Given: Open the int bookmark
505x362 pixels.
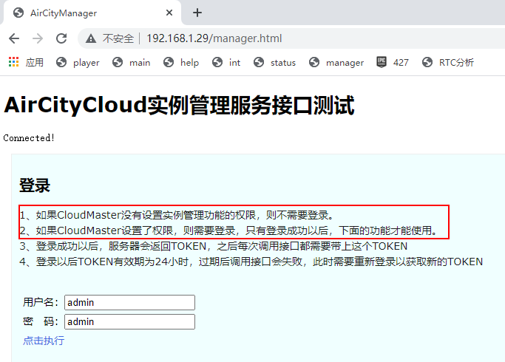Looking at the screenshot, I should [227, 63].
